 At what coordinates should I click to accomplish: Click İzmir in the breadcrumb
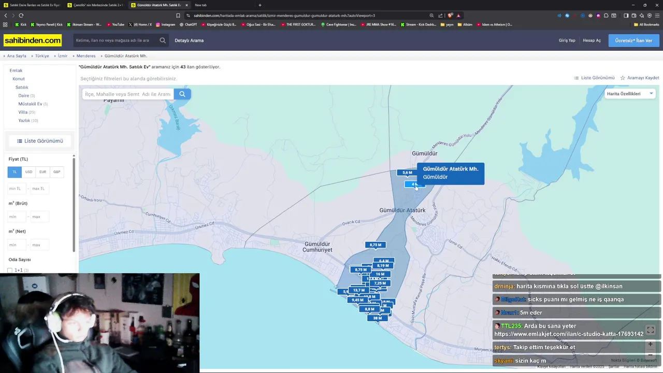click(x=63, y=56)
